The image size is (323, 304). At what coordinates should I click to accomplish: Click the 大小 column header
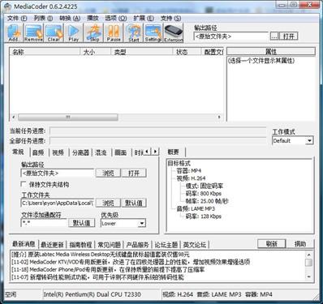[x=95, y=52]
